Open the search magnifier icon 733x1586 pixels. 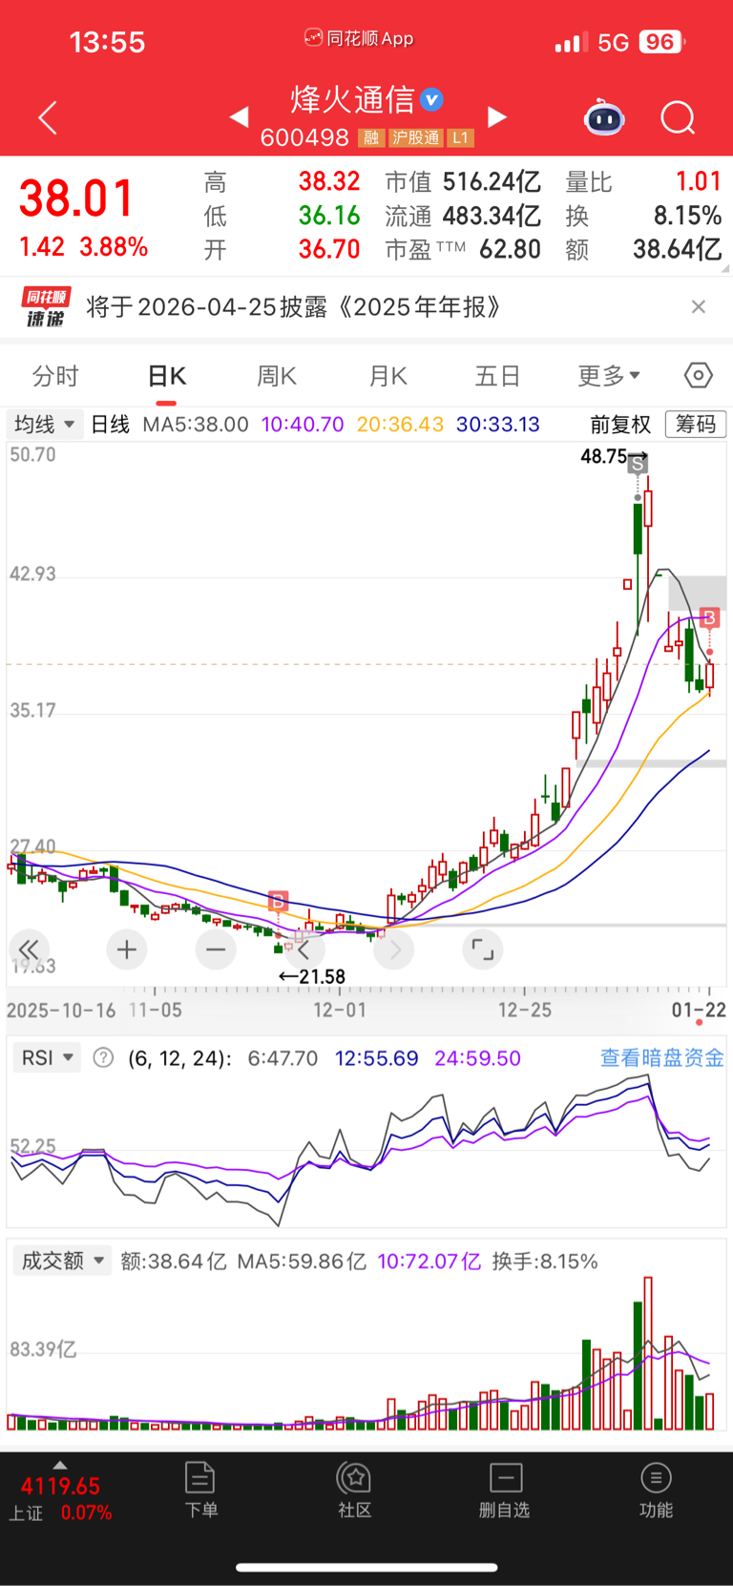point(678,118)
